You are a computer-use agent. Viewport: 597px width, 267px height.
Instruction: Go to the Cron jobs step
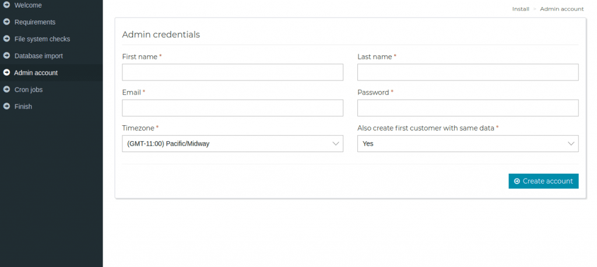[29, 90]
